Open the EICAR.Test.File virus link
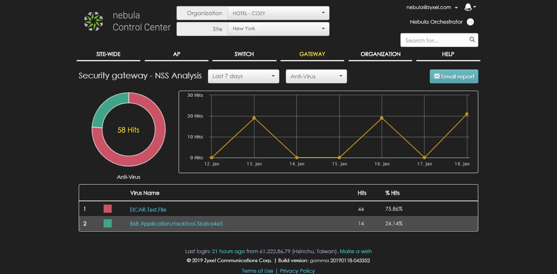Viewport: 557px width, 274px height. point(148,209)
